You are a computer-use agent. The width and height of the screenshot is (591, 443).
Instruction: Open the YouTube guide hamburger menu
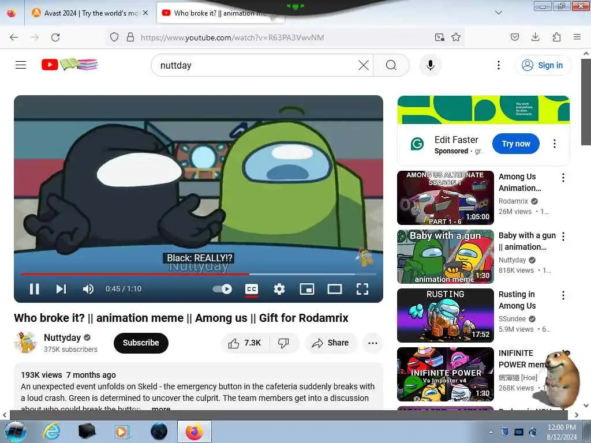21,65
